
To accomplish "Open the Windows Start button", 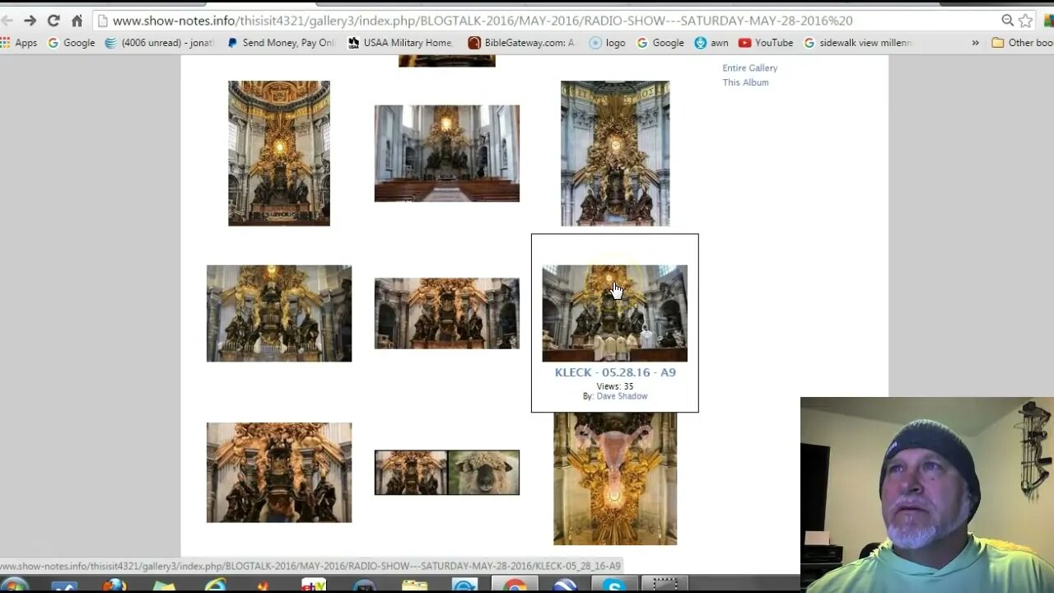I will tap(15, 586).
